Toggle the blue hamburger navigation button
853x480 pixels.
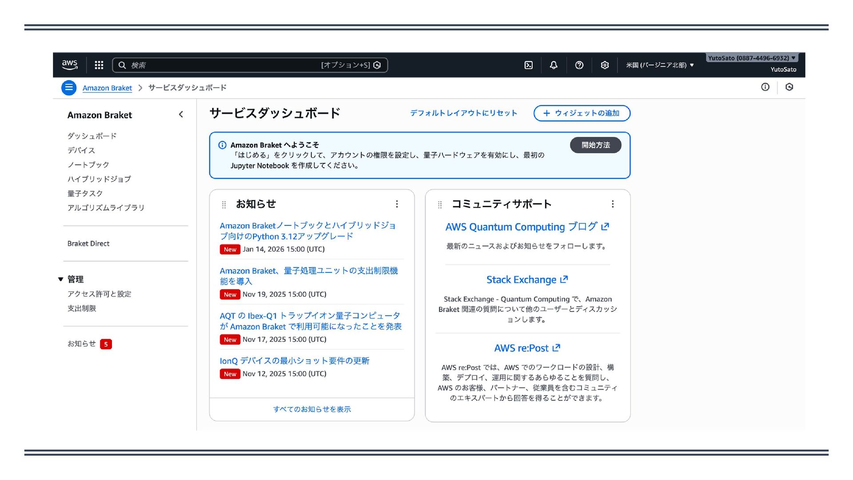(x=69, y=88)
